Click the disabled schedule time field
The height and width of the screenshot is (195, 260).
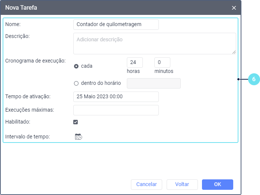click(154, 83)
